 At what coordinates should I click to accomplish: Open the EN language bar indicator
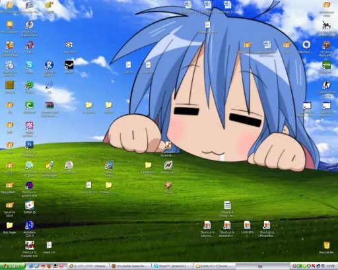click(260, 266)
